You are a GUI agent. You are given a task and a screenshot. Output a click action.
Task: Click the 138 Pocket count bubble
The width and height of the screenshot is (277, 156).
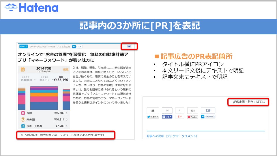click(192, 111)
